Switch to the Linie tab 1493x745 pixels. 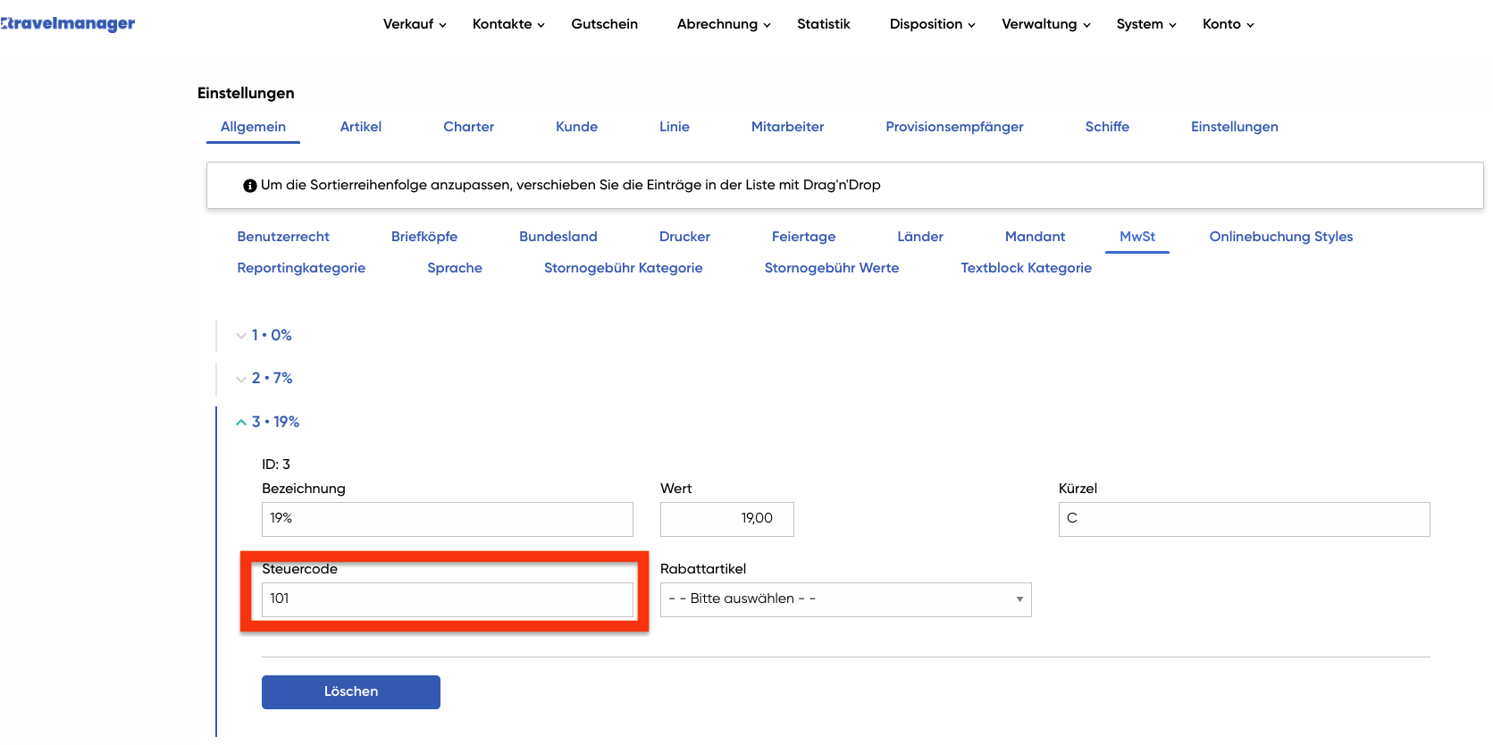[x=675, y=127]
